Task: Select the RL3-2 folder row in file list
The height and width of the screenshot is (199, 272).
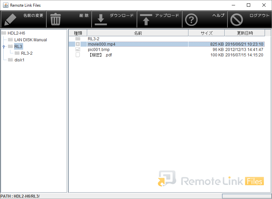Action: (x=94, y=39)
